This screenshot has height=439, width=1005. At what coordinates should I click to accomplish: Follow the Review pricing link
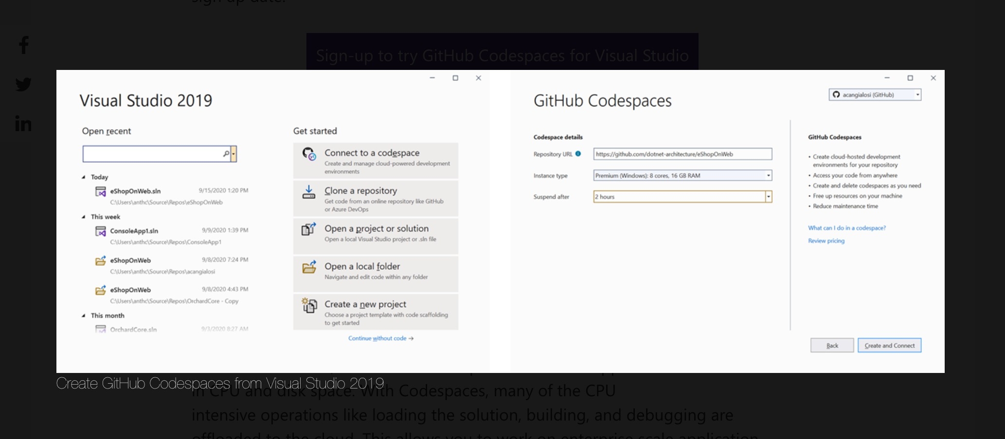pos(826,240)
